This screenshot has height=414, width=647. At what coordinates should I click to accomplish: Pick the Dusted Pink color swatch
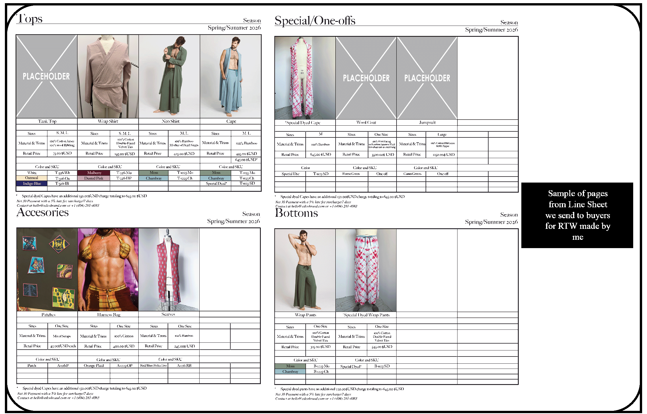pyautogui.click(x=94, y=178)
